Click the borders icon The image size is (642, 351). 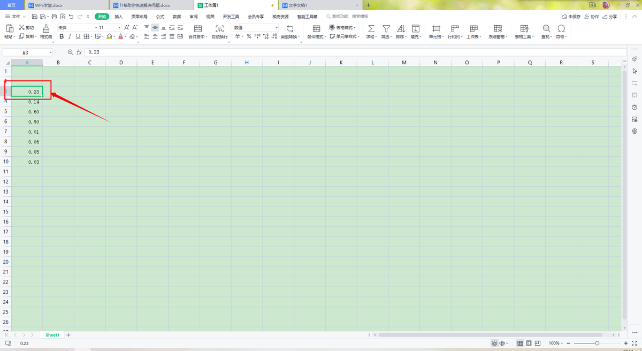point(87,36)
